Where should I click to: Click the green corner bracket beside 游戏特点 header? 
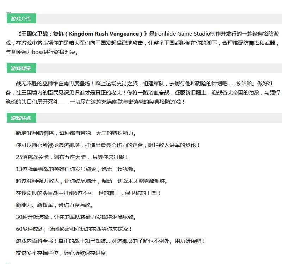(x=6, y=113)
